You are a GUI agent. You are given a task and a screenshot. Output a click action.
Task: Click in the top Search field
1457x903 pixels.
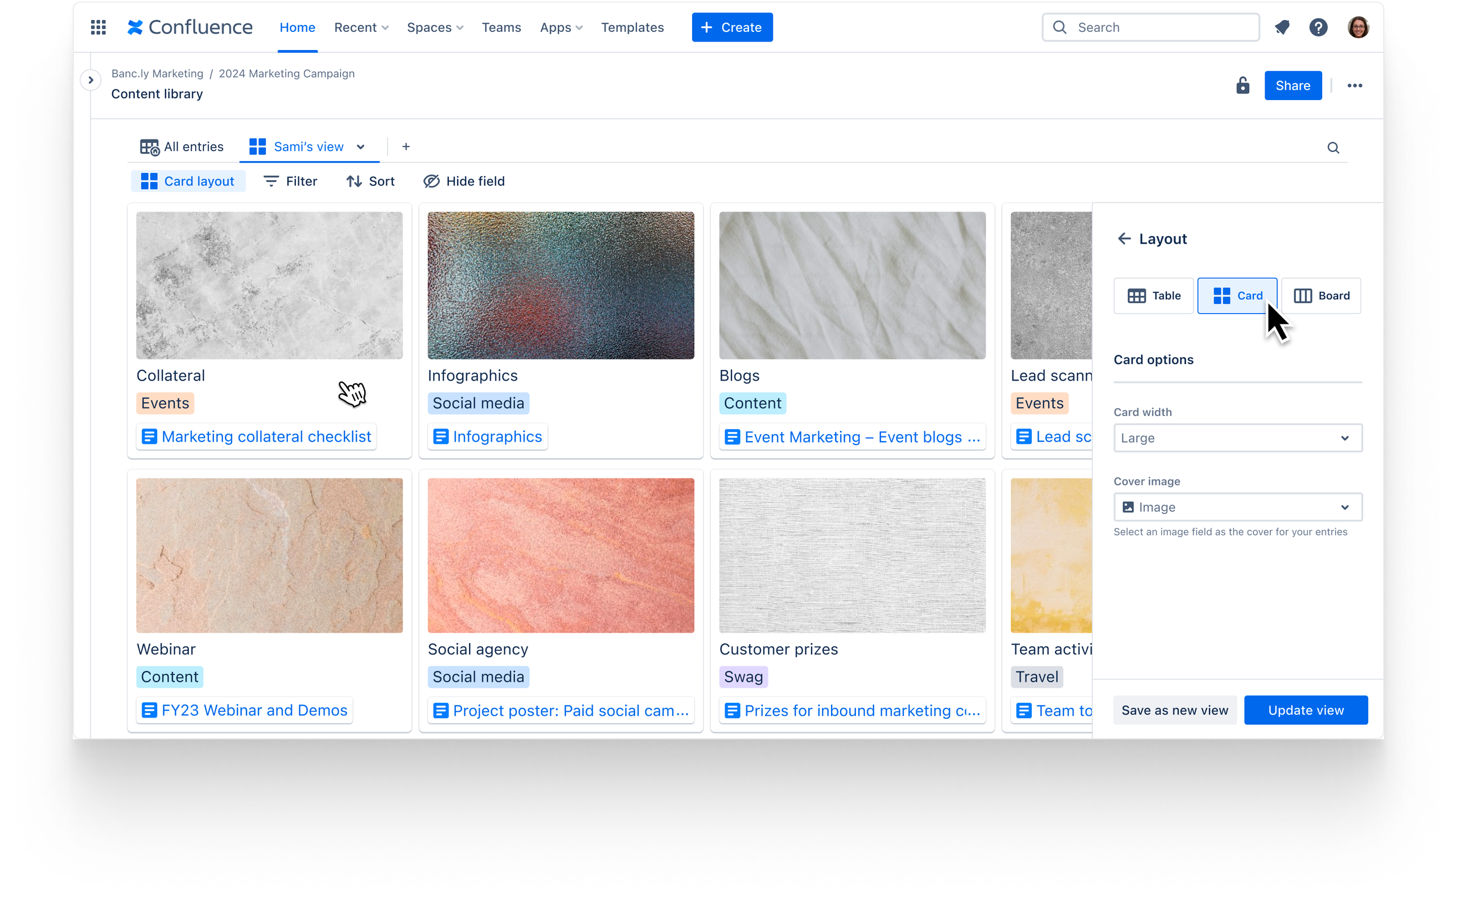click(x=1151, y=27)
